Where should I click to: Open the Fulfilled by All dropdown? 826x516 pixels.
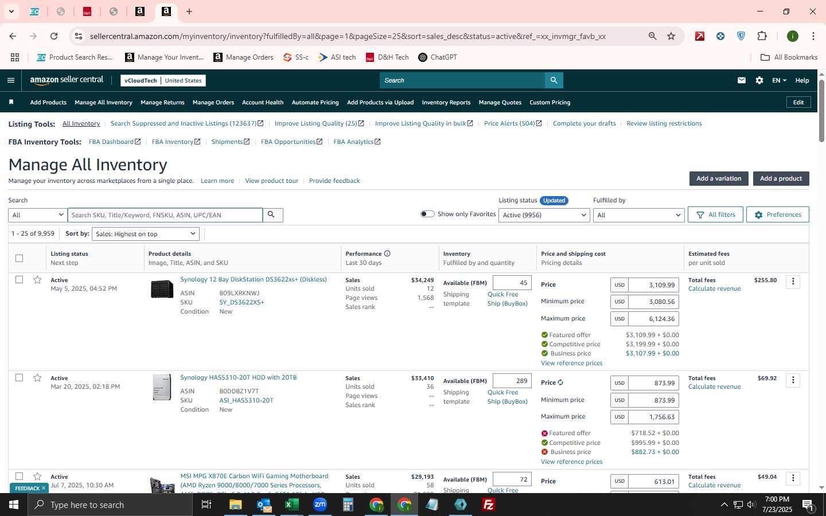638,215
